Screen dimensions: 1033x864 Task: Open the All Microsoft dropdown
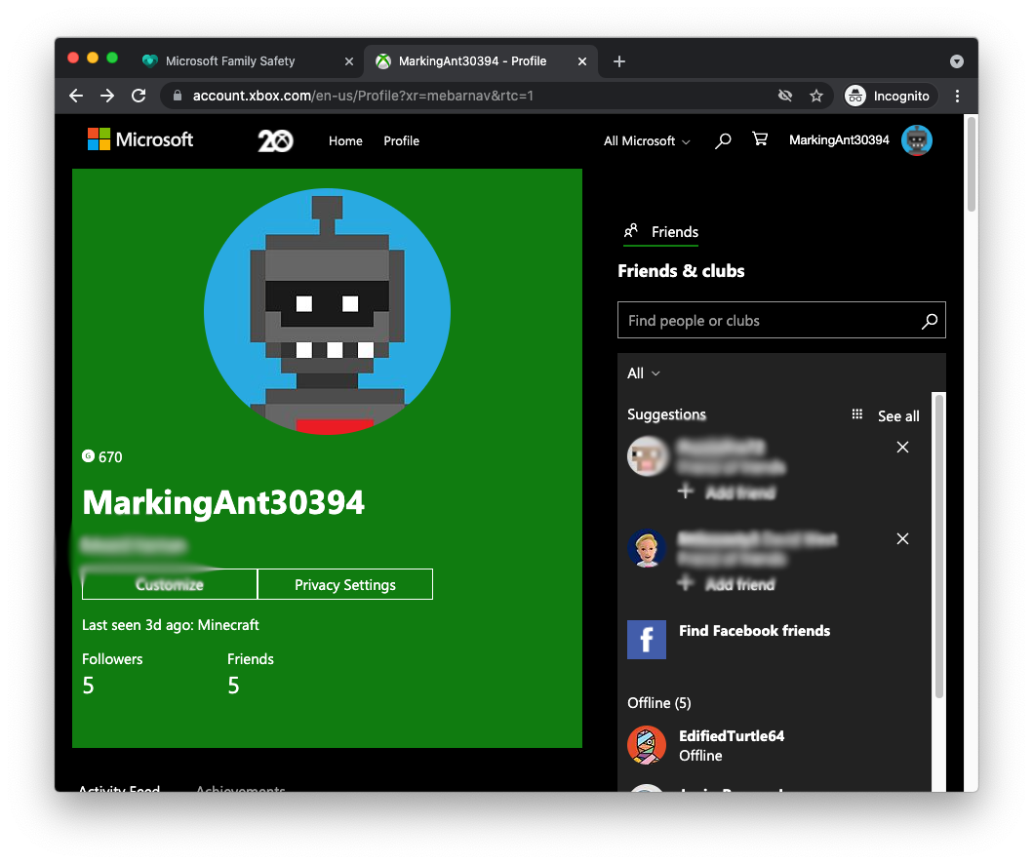coord(646,140)
